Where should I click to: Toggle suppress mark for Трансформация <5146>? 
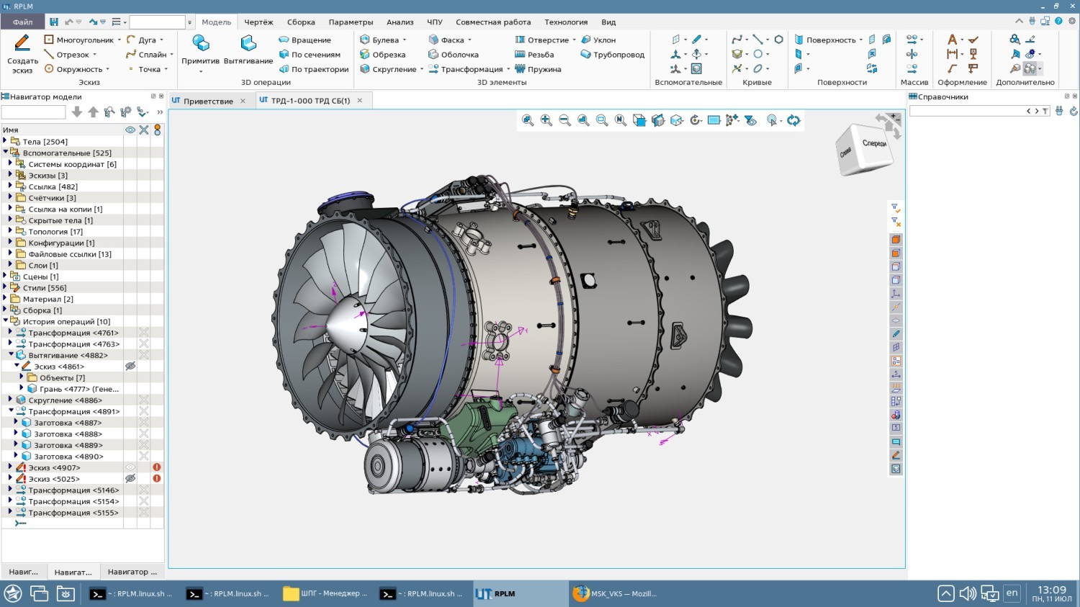[x=144, y=490]
